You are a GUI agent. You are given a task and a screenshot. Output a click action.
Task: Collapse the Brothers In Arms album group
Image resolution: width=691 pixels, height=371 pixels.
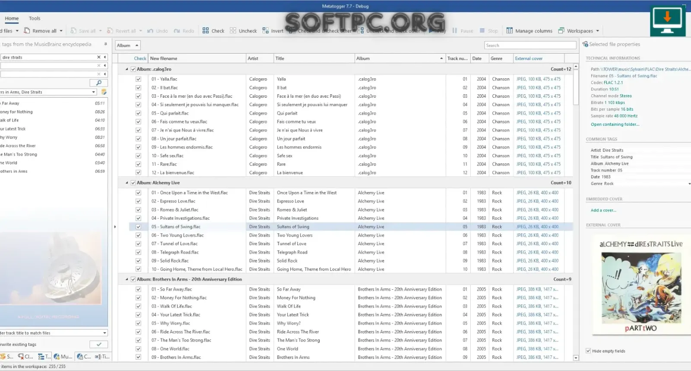click(x=127, y=279)
